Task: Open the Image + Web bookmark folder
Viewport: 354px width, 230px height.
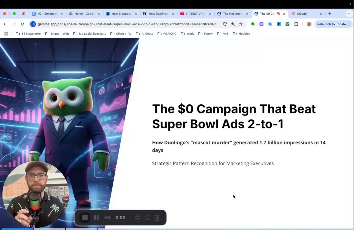Action: [x=57, y=34]
